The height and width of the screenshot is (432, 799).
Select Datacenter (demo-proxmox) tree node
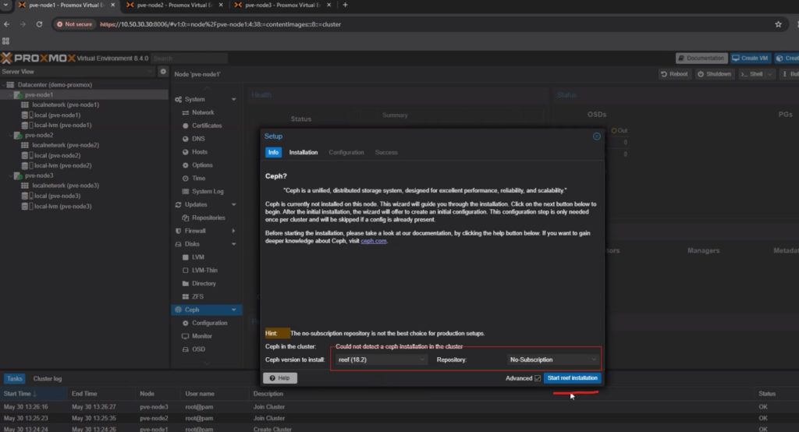pos(55,84)
